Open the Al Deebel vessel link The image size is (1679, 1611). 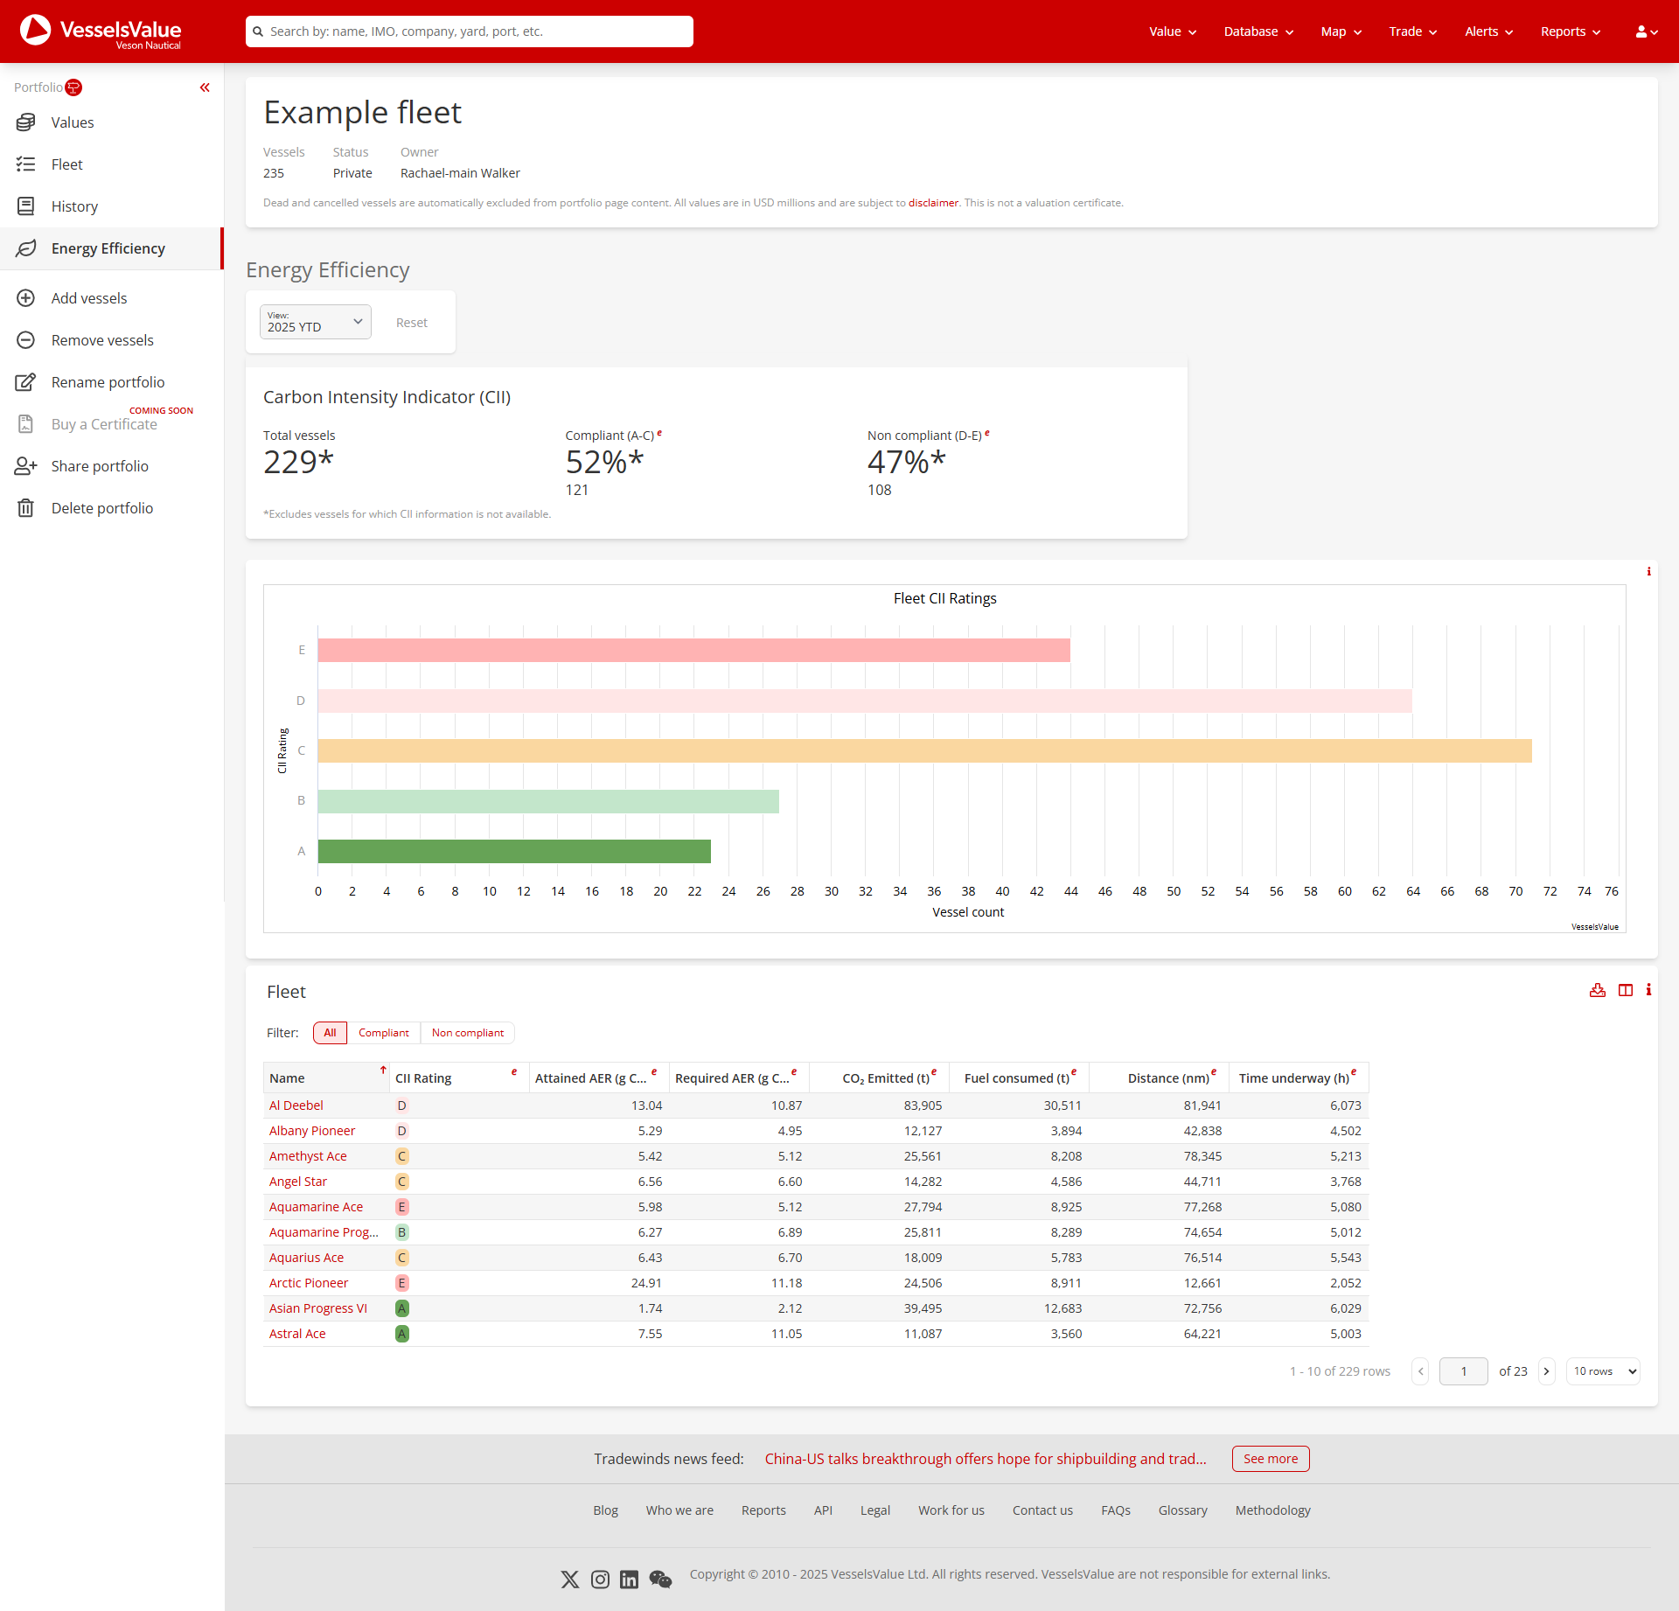click(x=296, y=1105)
